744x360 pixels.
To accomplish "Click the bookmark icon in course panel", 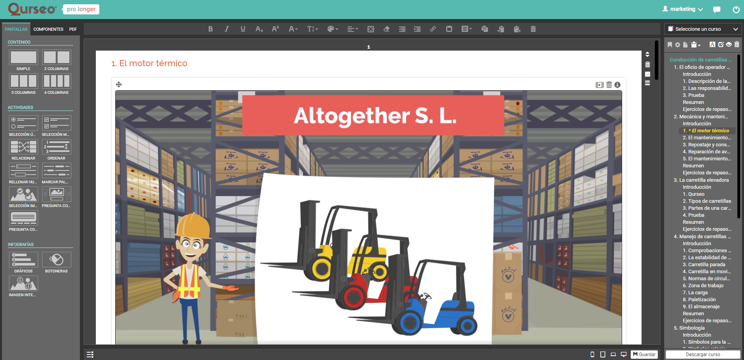I will point(670,45).
